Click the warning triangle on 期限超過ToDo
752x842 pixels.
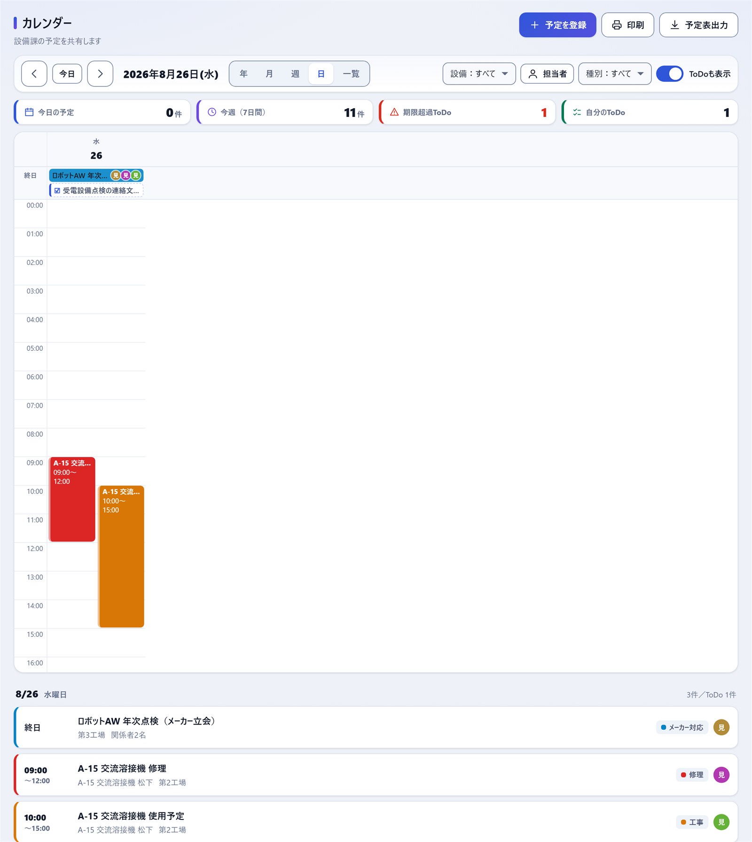point(394,112)
